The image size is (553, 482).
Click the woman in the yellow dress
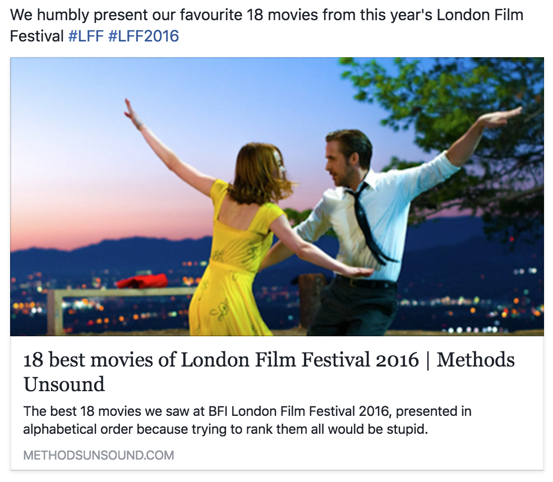coord(236,247)
